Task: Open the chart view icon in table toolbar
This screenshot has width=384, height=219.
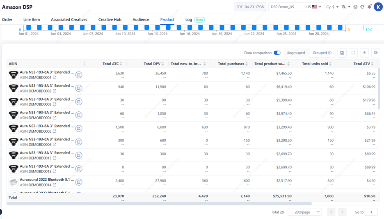Action: (x=342, y=53)
